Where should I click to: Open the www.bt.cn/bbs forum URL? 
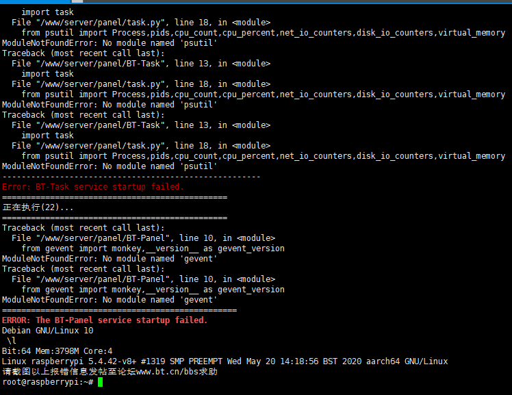coord(168,372)
